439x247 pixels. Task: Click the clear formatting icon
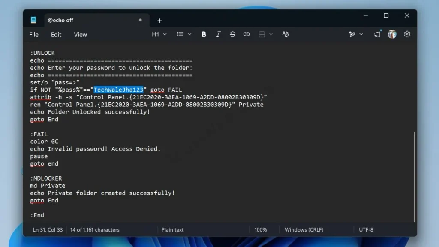[285, 34]
